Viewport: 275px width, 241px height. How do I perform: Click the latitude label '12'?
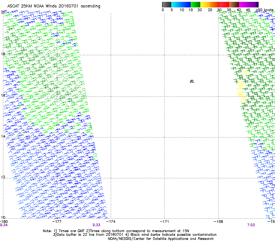[x=3, y=177]
